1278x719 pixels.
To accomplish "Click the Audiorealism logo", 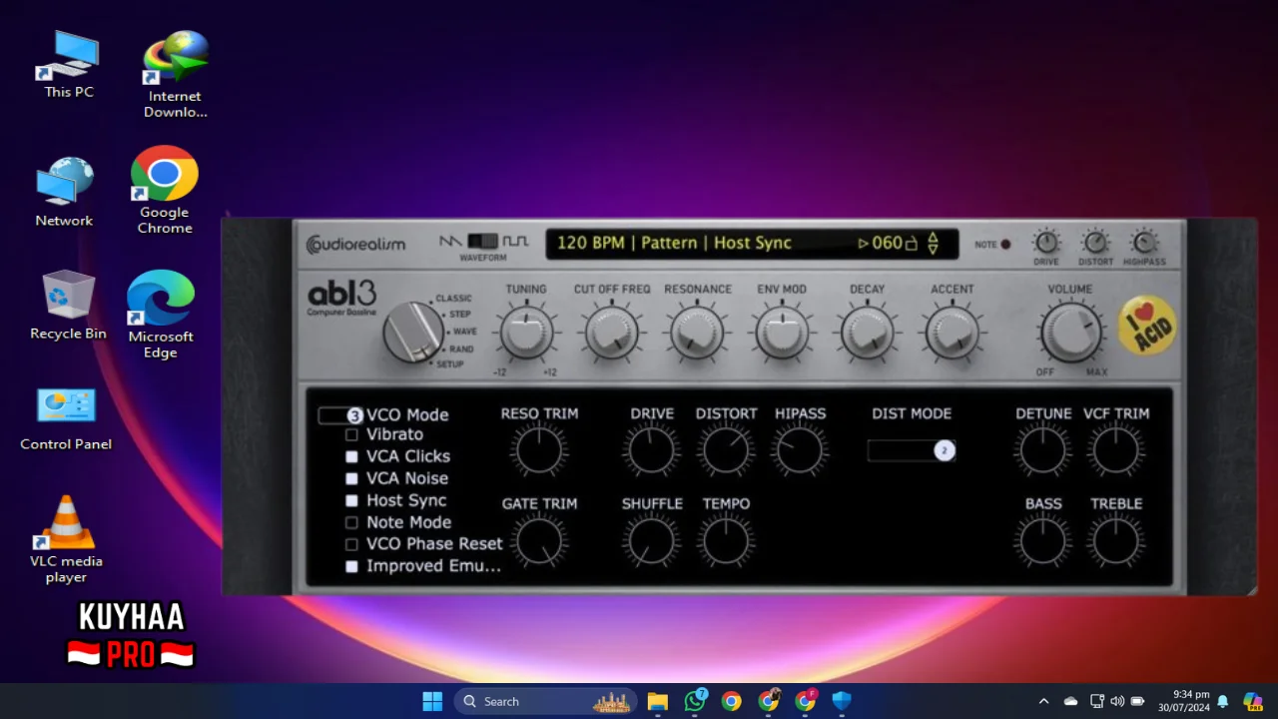I will point(355,244).
